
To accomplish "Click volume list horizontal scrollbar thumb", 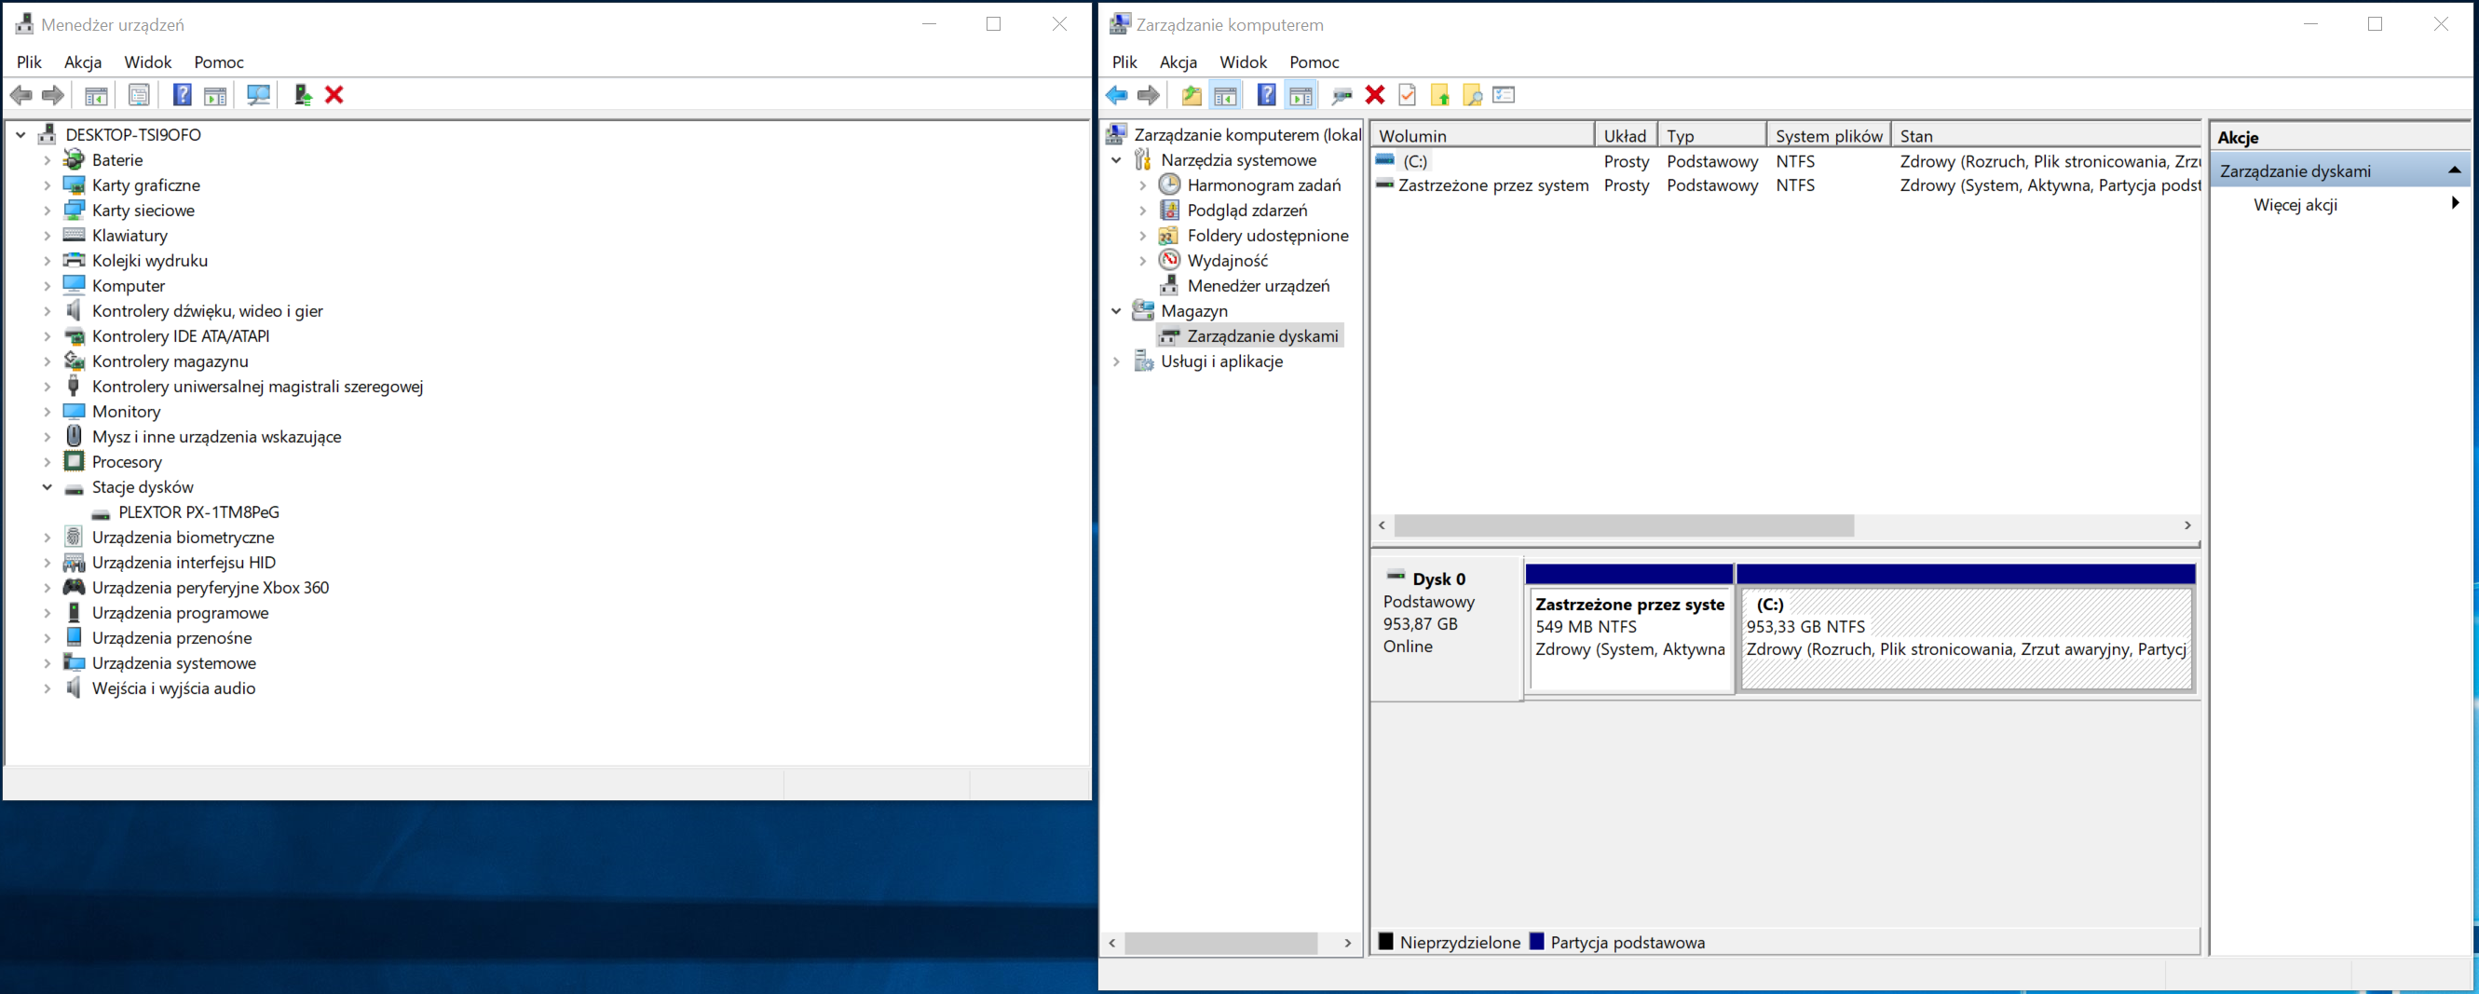I will pos(1624,525).
